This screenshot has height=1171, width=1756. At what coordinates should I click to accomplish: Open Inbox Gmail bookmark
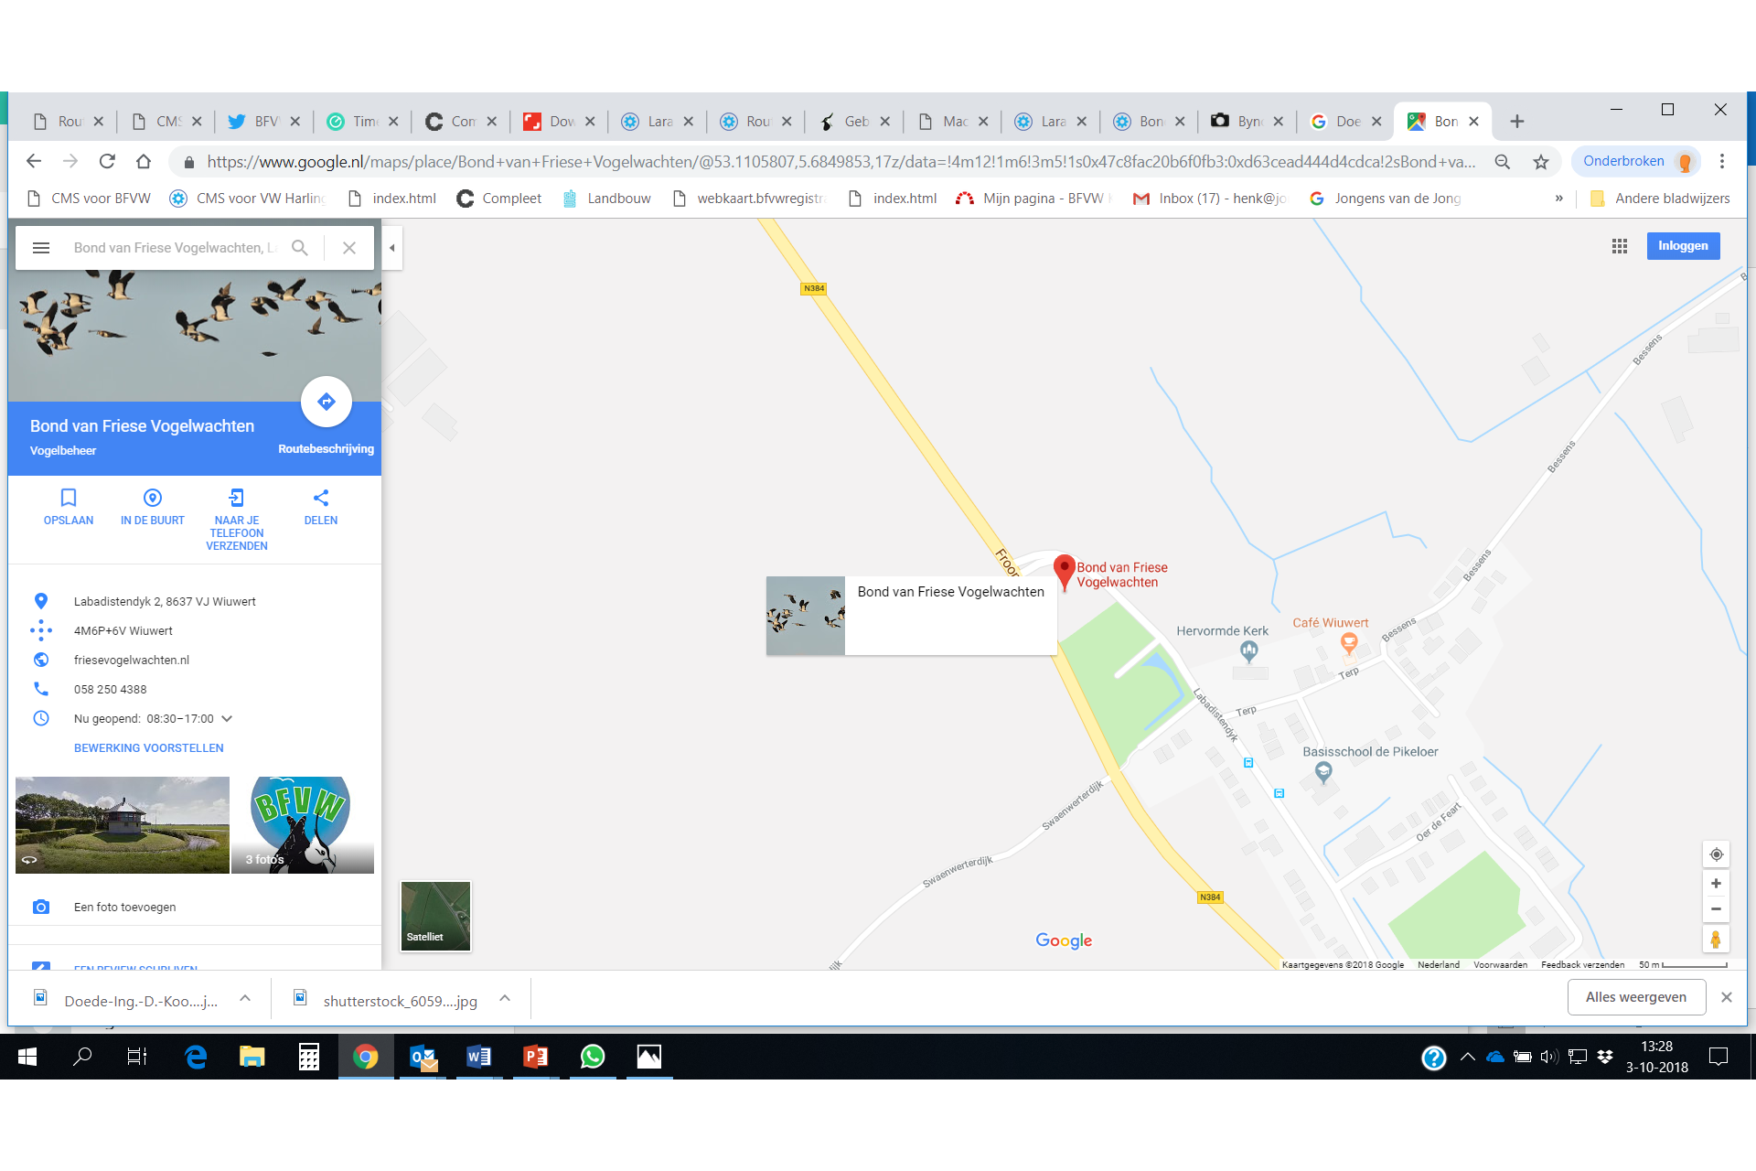tap(1209, 199)
